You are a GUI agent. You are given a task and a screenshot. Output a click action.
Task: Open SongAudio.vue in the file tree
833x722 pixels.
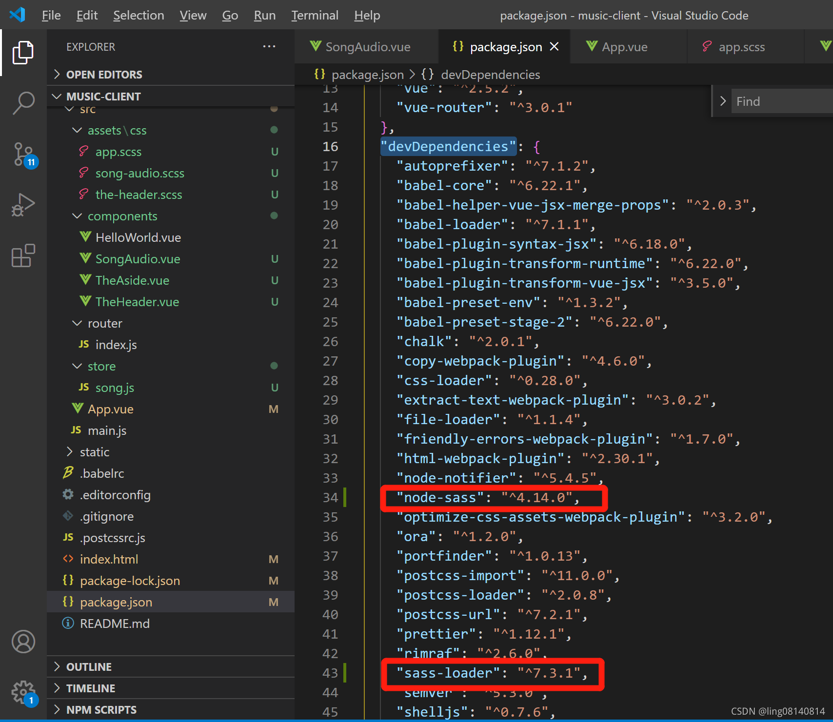click(171, 259)
